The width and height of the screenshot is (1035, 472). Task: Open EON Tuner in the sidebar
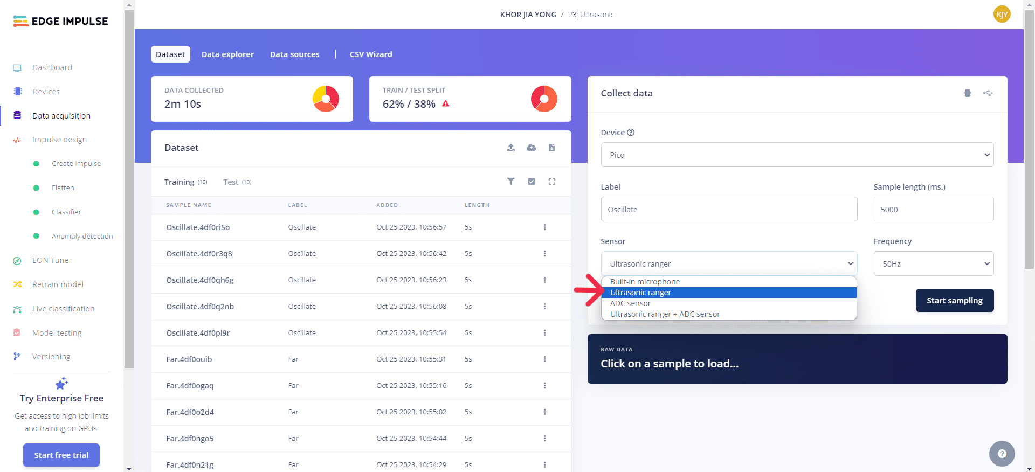52,260
